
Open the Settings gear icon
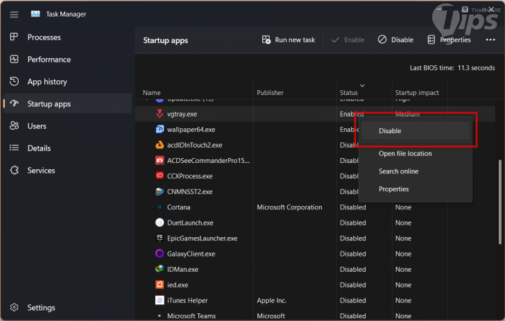tap(14, 308)
